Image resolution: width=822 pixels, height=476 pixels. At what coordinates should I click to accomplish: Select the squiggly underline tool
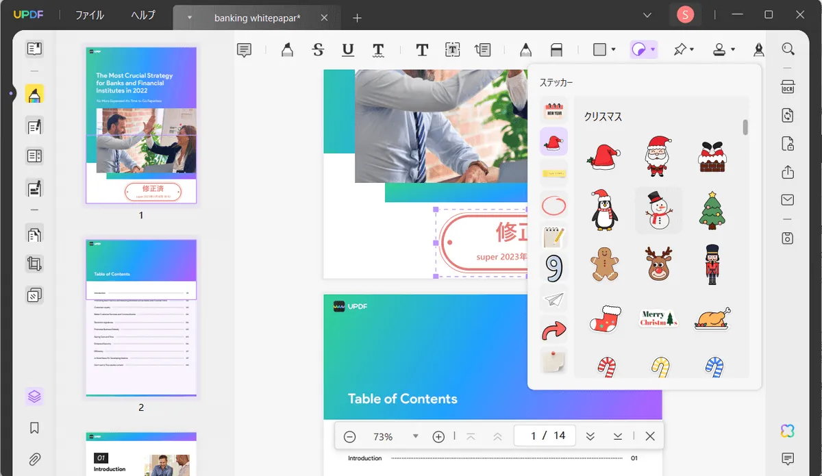378,49
